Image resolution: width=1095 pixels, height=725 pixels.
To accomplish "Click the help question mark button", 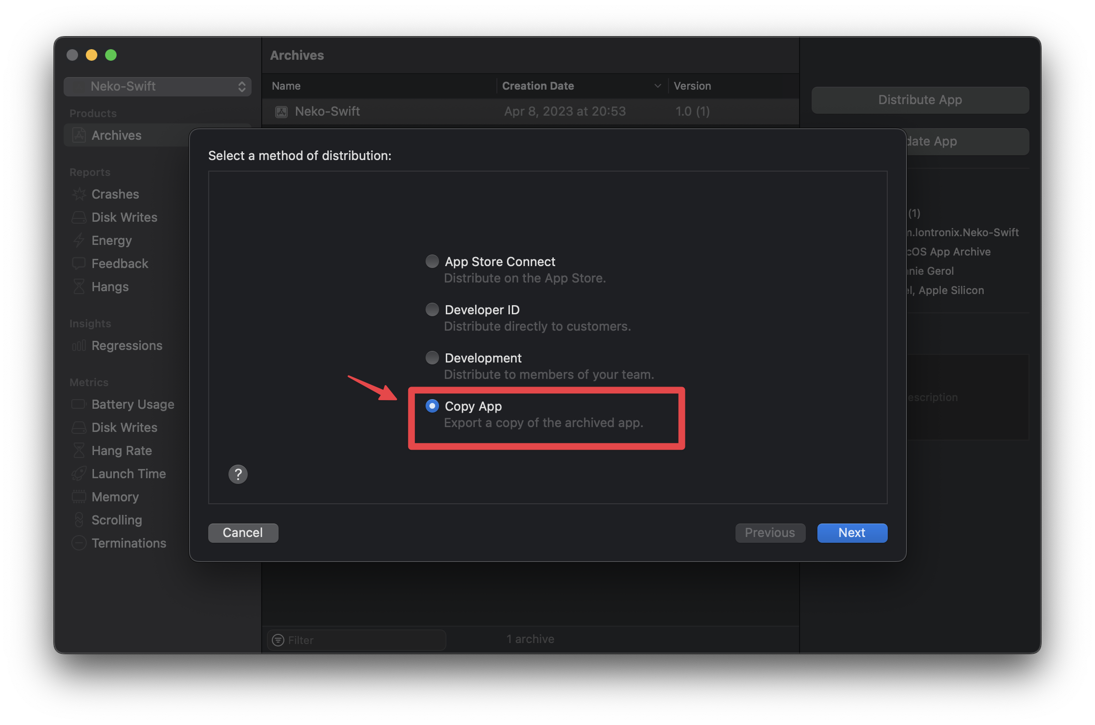I will click(x=238, y=474).
